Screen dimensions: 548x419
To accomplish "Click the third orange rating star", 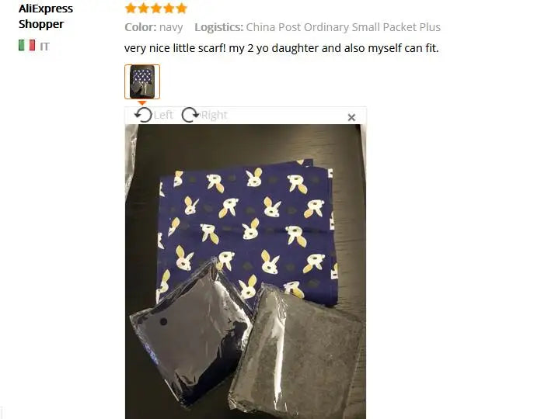I will [x=156, y=8].
